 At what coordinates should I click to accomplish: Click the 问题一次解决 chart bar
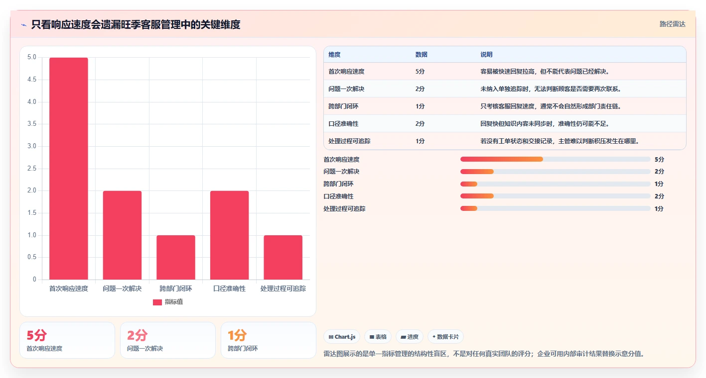(122, 235)
